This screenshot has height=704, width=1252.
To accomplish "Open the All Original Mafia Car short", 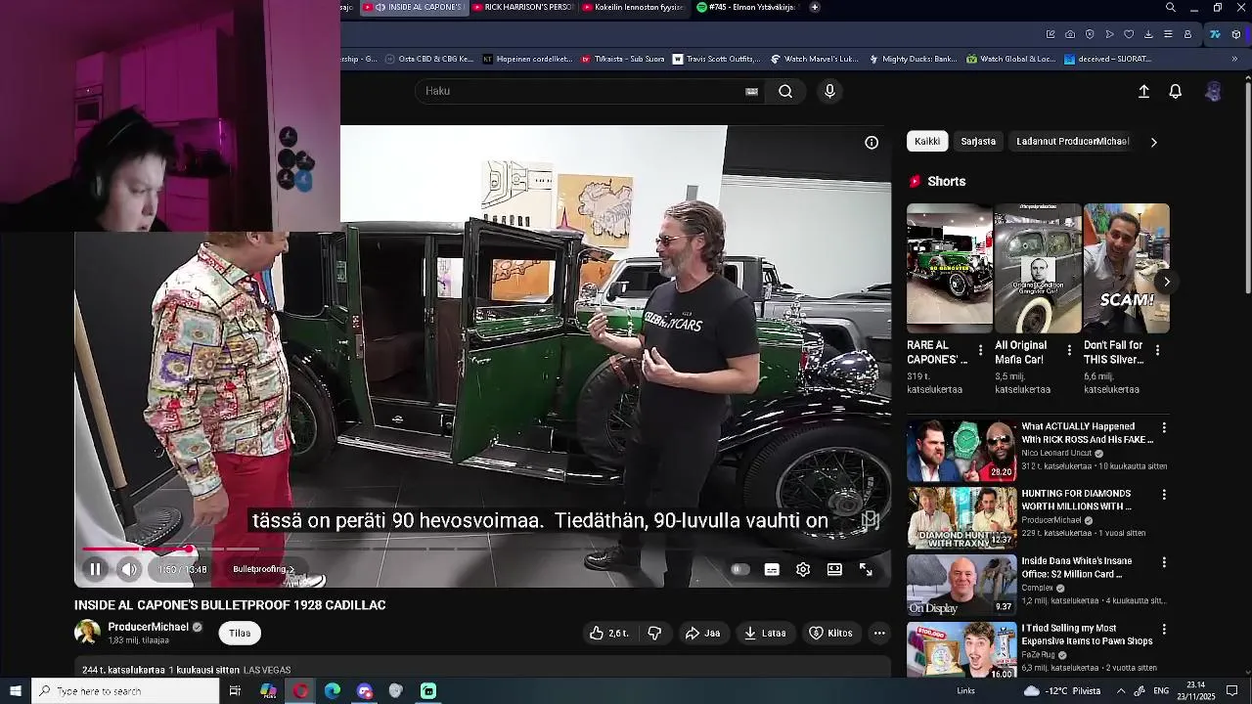I will [x=1038, y=268].
